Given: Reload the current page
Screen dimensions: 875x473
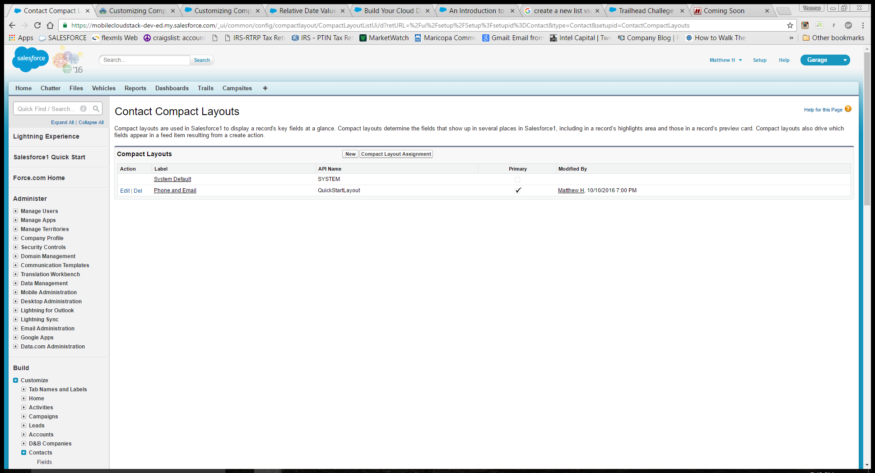Looking at the screenshot, I should [37, 25].
